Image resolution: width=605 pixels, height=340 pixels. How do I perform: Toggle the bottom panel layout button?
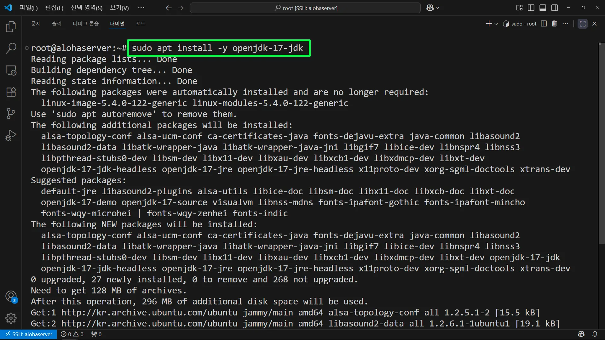pyautogui.click(x=543, y=8)
